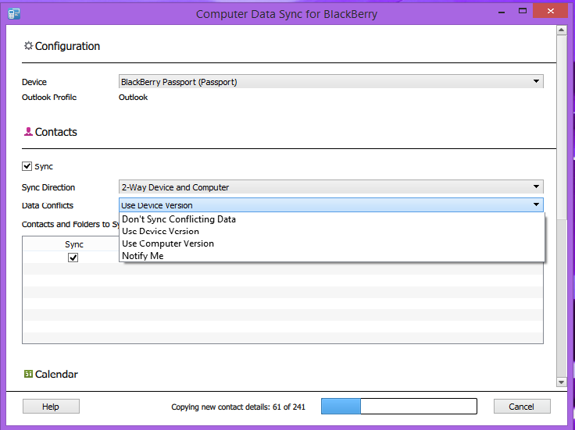Select Don't Sync Conflicting Data option
The height and width of the screenshot is (430, 575).
point(332,219)
